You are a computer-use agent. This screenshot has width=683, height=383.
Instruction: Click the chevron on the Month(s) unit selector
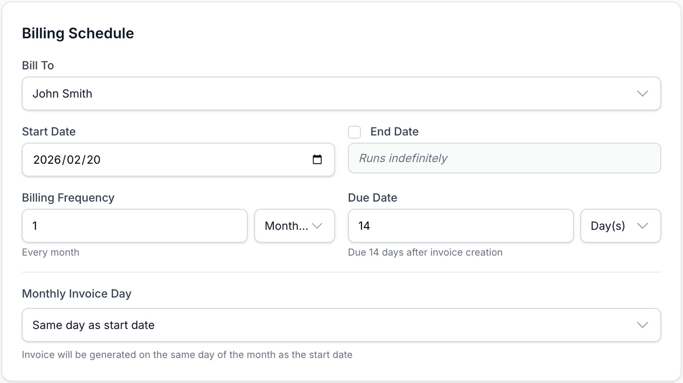tap(318, 226)
